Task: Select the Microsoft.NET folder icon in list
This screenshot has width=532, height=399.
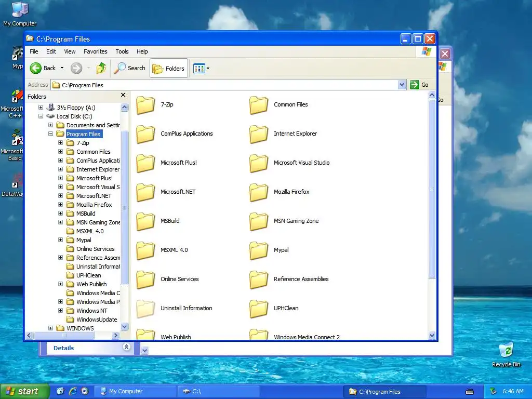Action: tap(145, 192)
